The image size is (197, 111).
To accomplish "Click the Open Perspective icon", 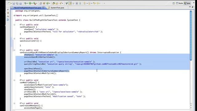I will pos(174,3).
